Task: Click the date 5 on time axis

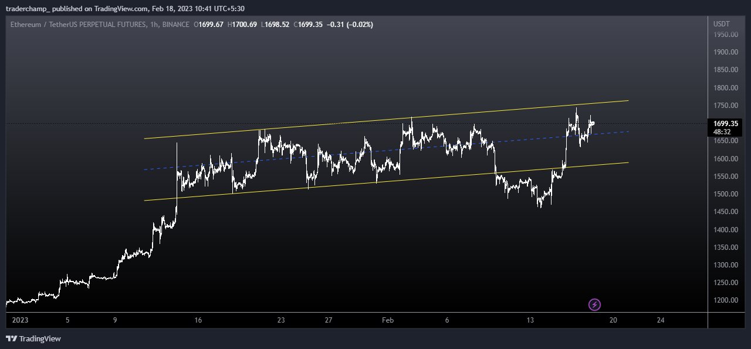Action: pyautogui.click(x=67, y=320)
